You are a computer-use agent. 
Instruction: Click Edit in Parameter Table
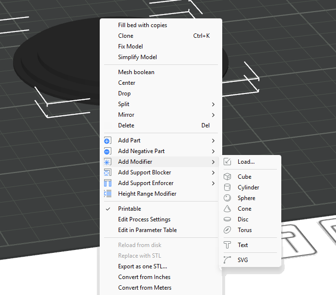click(x=147, y=230)
